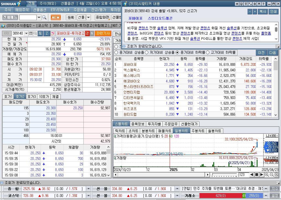Screen dimensions: 281x200
Task: Stop chart playback with square button
Action: click(257, 175)
